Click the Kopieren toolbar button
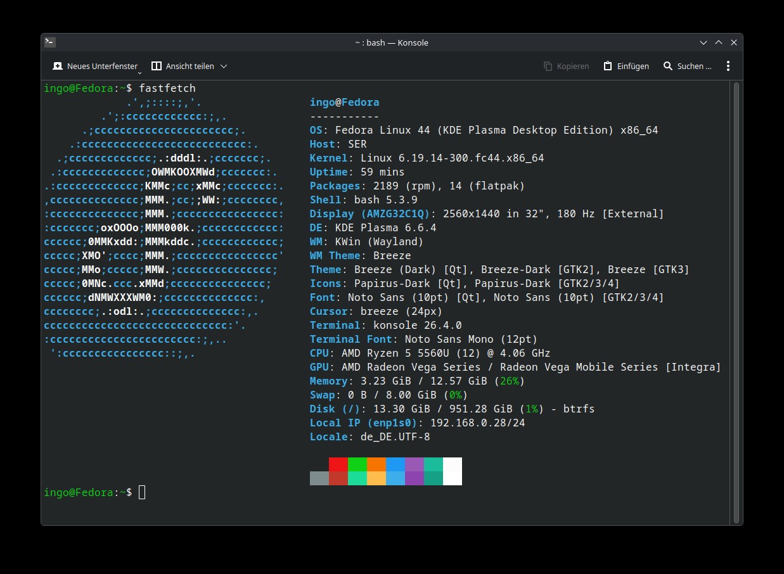Image resolution: width=784 pixels, height=574 pixels. 567,66
